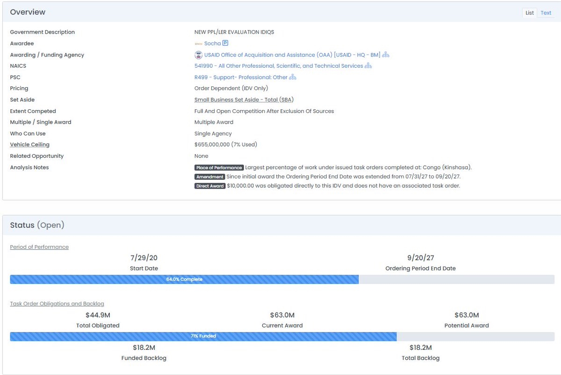Screen dimensions: 561x375
Task: Open the hierarchy icon after NAICS 541990
Action: (368, 66)
